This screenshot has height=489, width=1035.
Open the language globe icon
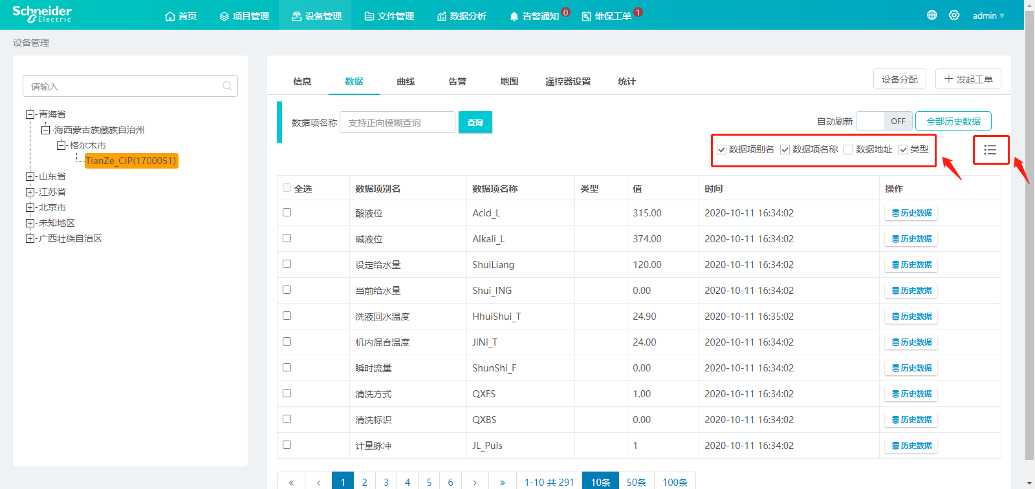point(932,15)
